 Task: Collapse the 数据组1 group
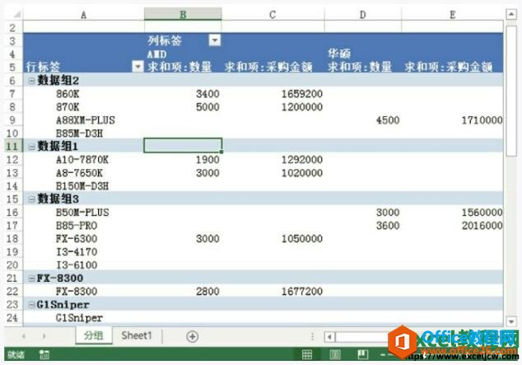tap(31, 146)
